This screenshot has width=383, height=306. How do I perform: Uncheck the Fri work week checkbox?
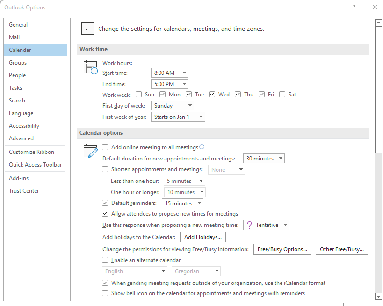click(x=261, y=95)
